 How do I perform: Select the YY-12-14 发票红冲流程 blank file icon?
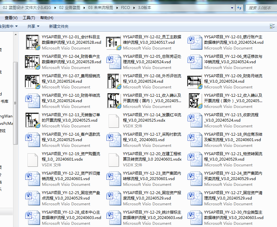point(114,120)
